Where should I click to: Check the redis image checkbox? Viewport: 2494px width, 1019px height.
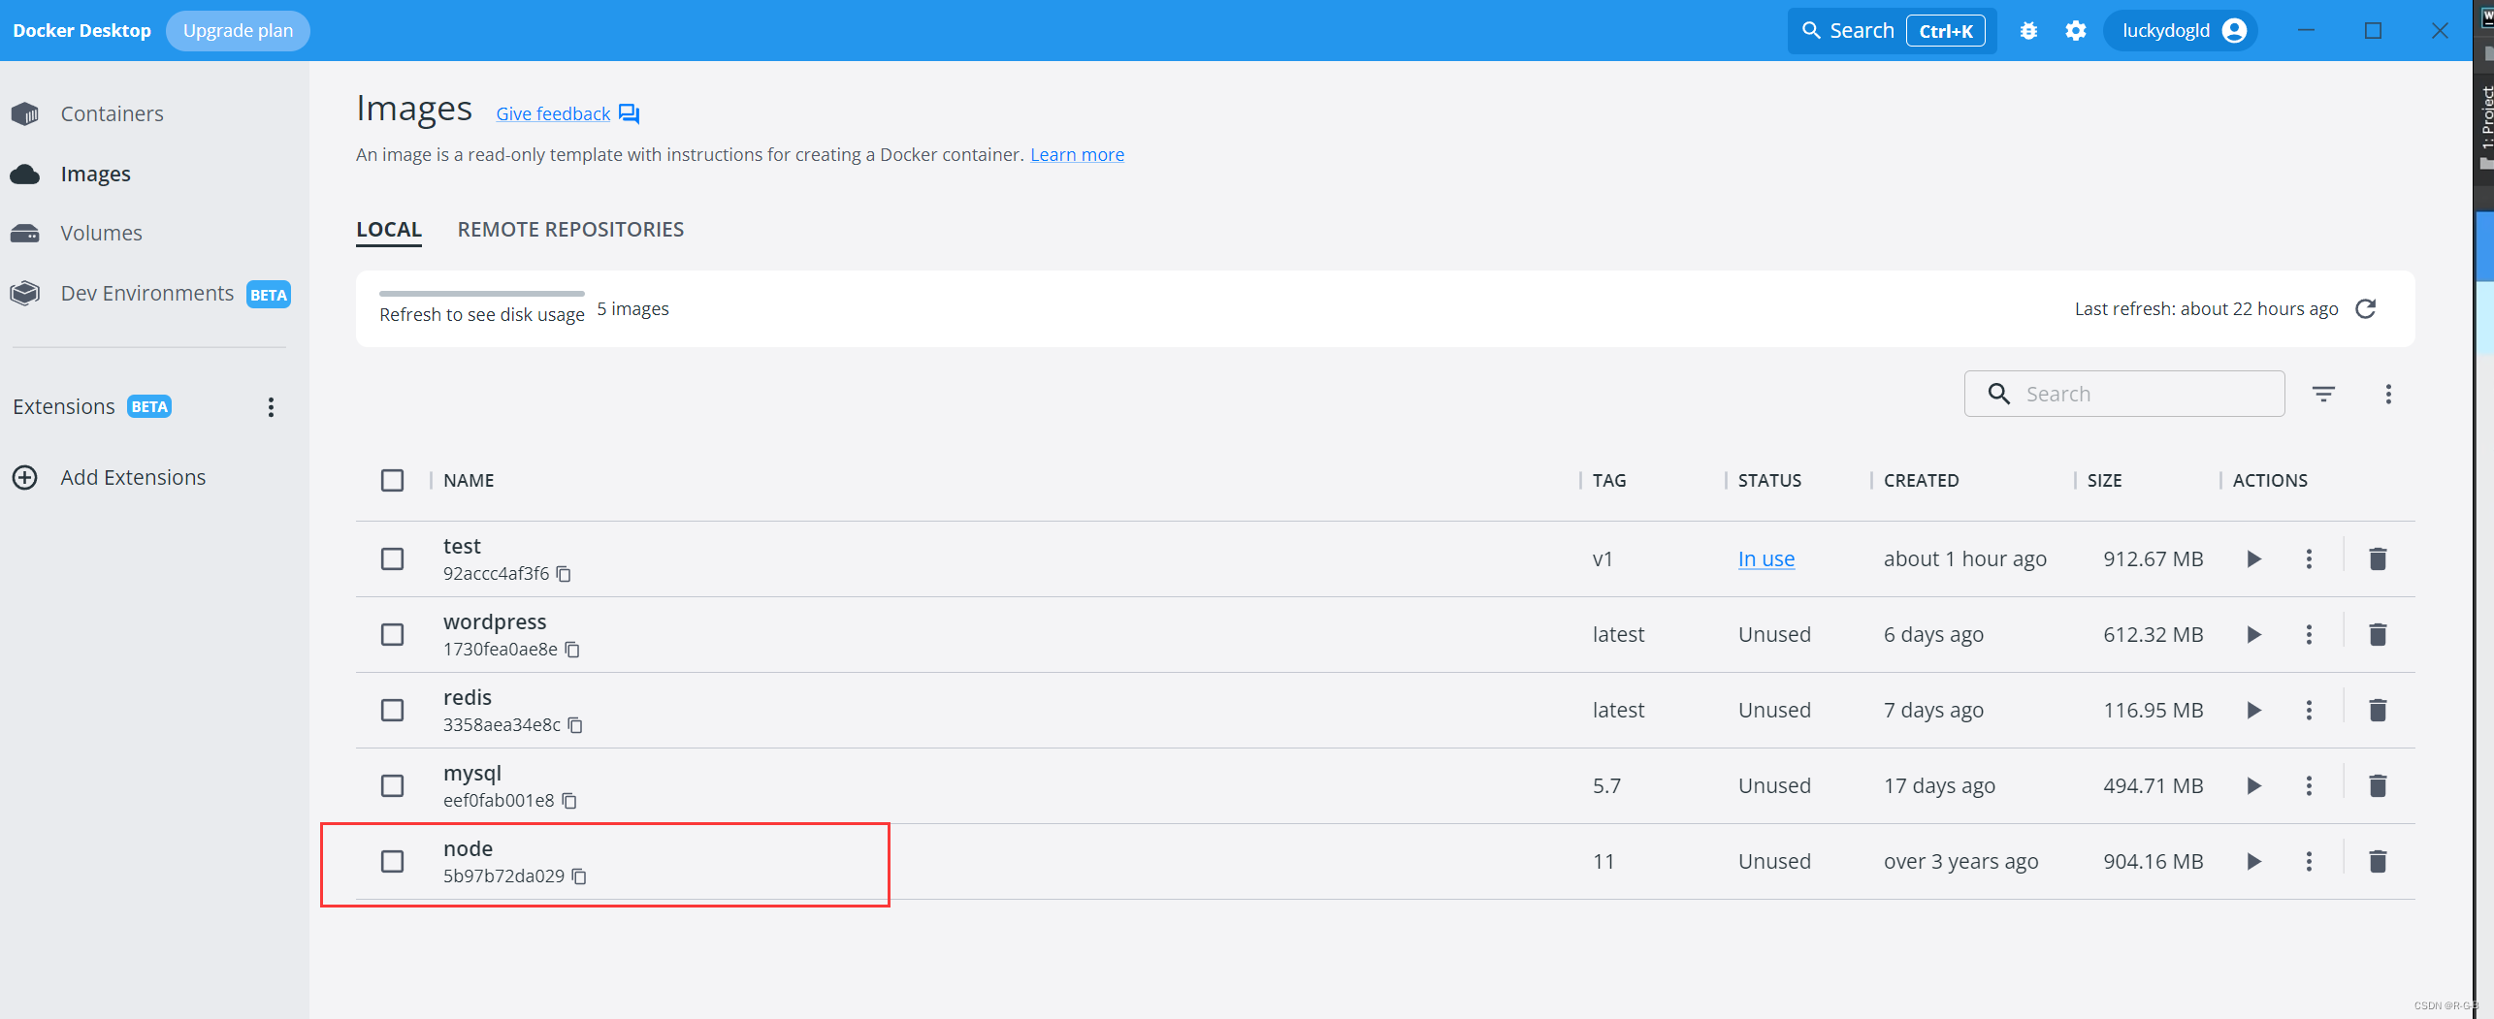[x=392, y=710]
